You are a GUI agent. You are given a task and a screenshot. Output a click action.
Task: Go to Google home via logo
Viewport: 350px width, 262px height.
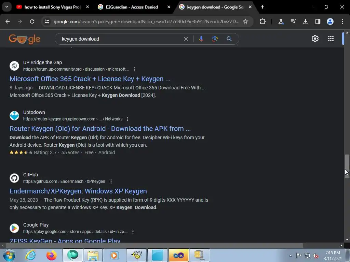coord(25,39)
